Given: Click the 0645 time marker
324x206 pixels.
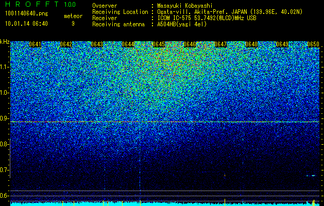Looking at the screenshot, I should coord(159,44).
